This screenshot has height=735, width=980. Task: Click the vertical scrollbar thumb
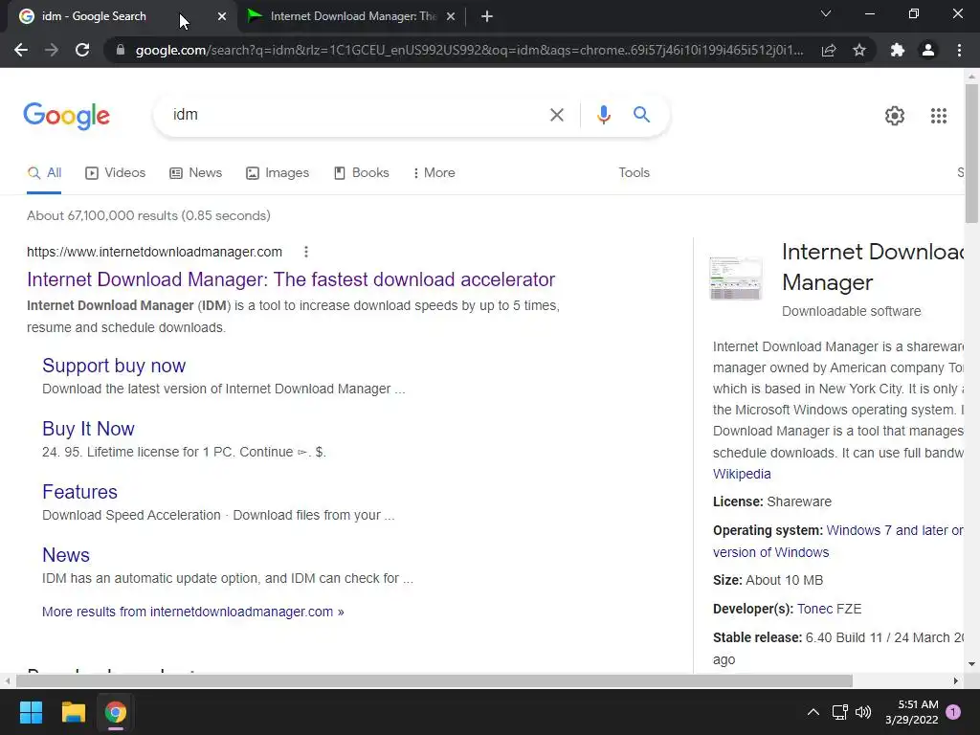click(971, 153)
